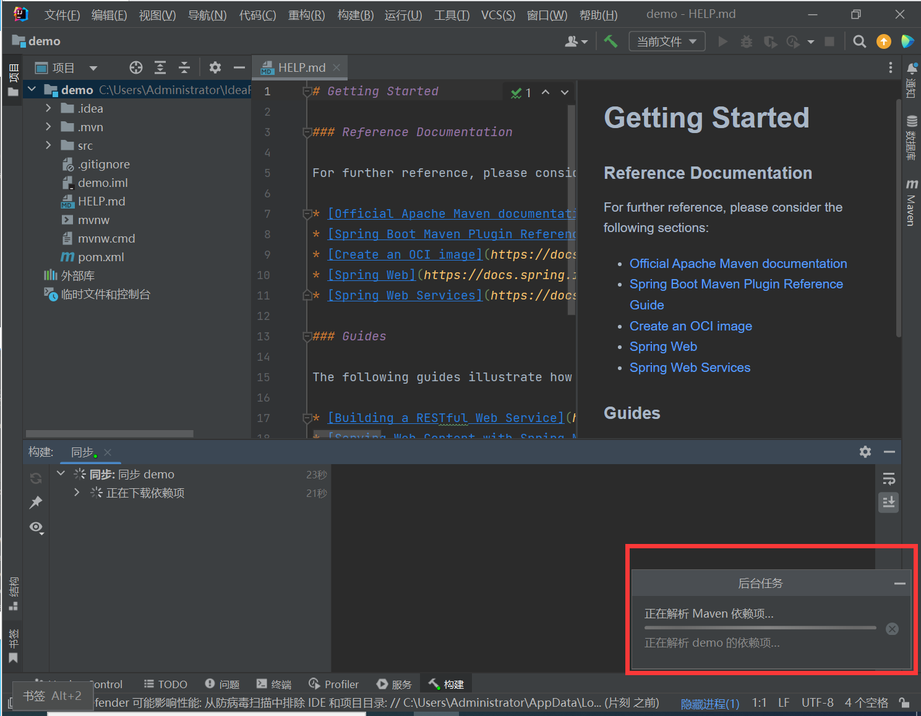921x716 pixels.
Task: Expand the src folder
Action: [49, 145]
